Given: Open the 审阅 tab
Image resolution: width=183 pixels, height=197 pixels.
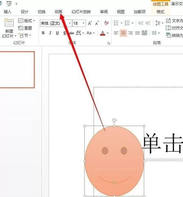Looking at the screenshot, I should 104,12.
